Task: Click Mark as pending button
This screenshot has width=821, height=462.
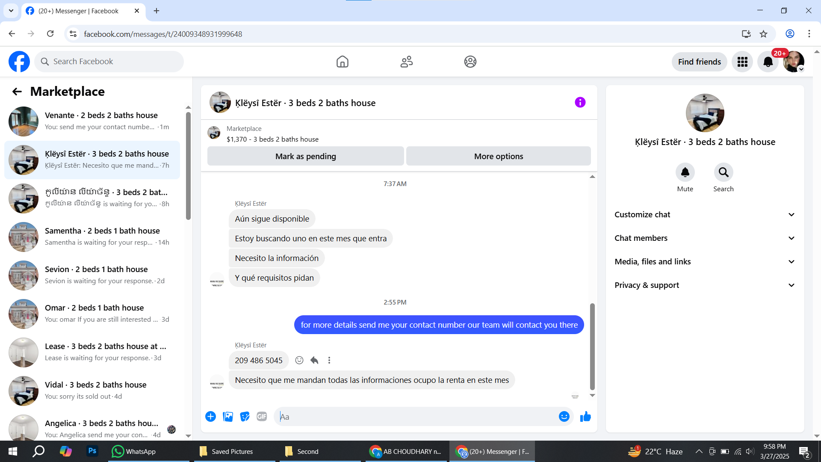Action: [305, 156]
